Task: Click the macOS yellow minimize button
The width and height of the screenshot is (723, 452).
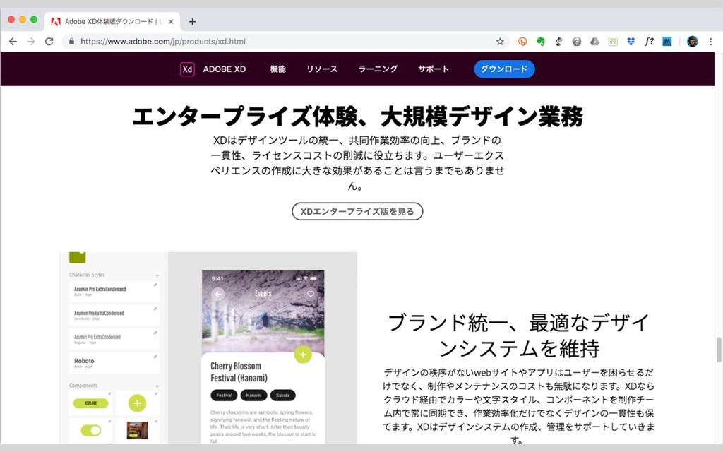Action: pos(22,19)
